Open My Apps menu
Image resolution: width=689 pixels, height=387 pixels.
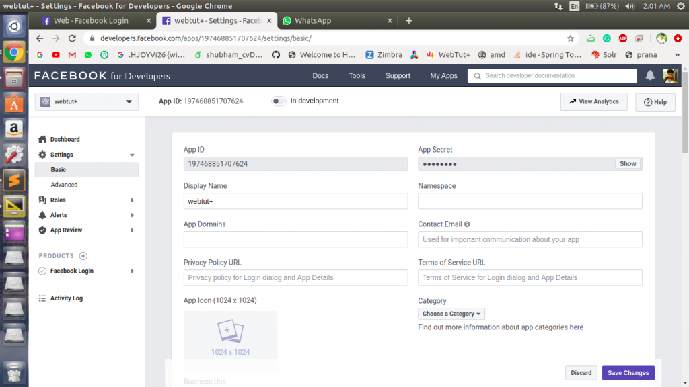click(443, 75)
